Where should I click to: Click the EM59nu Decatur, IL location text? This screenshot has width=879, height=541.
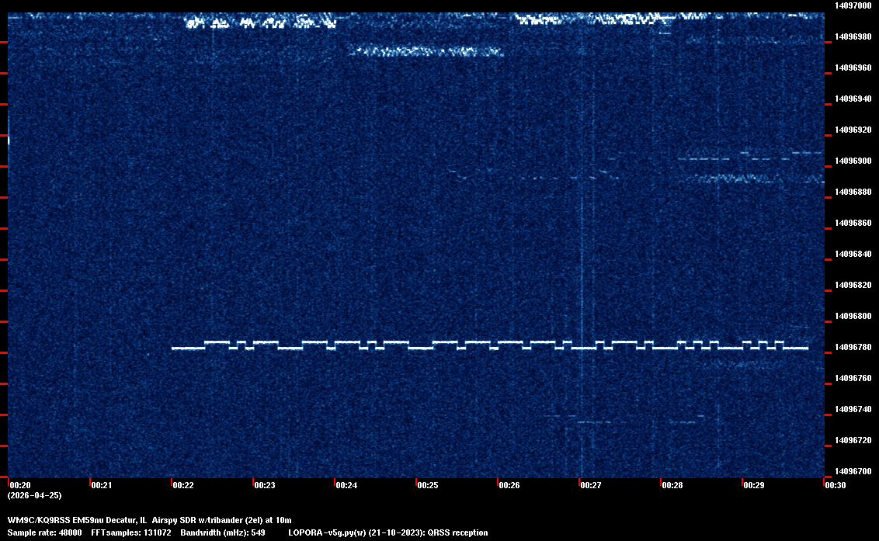(110, 520)
